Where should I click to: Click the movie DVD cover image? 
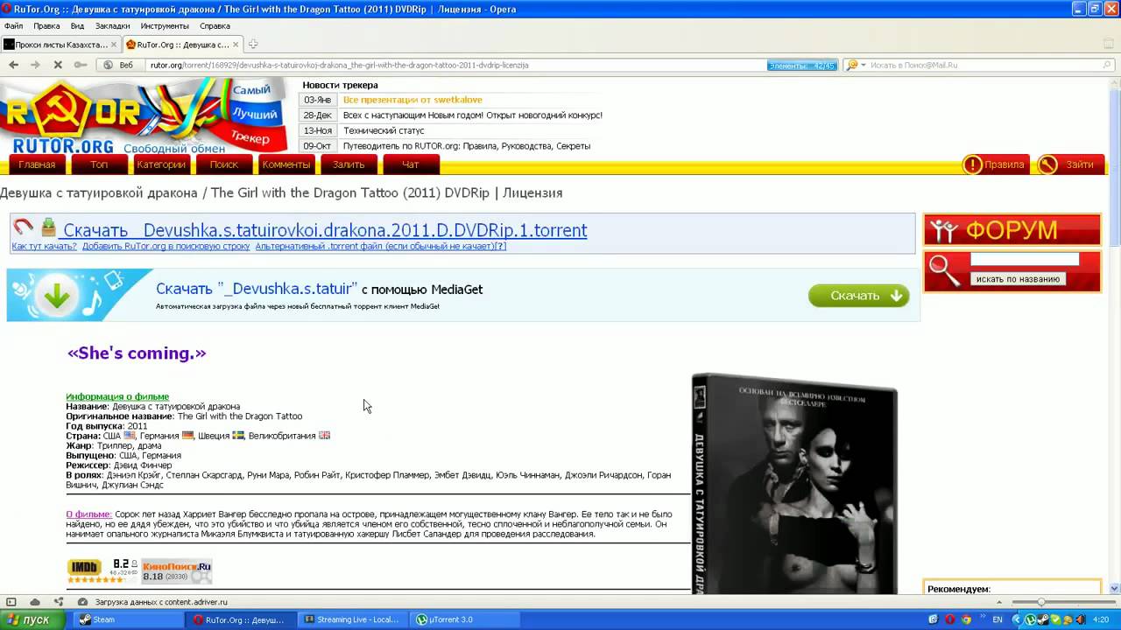(794, 484)
